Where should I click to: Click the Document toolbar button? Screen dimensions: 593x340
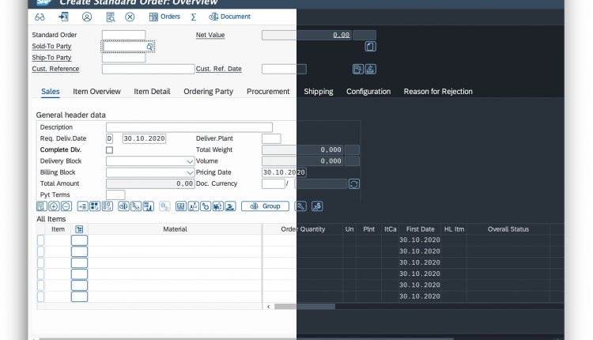point(229,17)
